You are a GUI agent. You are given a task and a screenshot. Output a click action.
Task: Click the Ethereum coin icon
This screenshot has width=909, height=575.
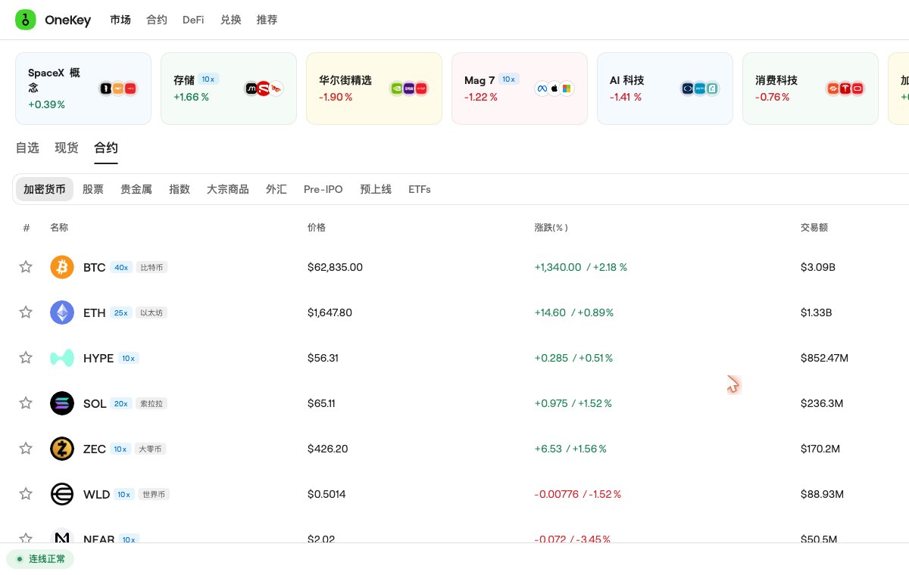62,312
